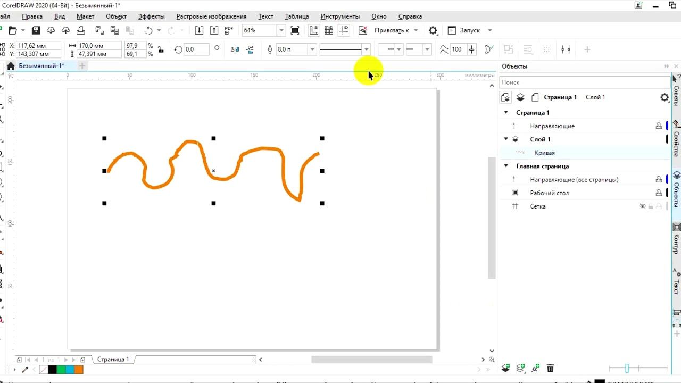Open the Инструменты menu
The image size is (681, 383).
[340, 16]
